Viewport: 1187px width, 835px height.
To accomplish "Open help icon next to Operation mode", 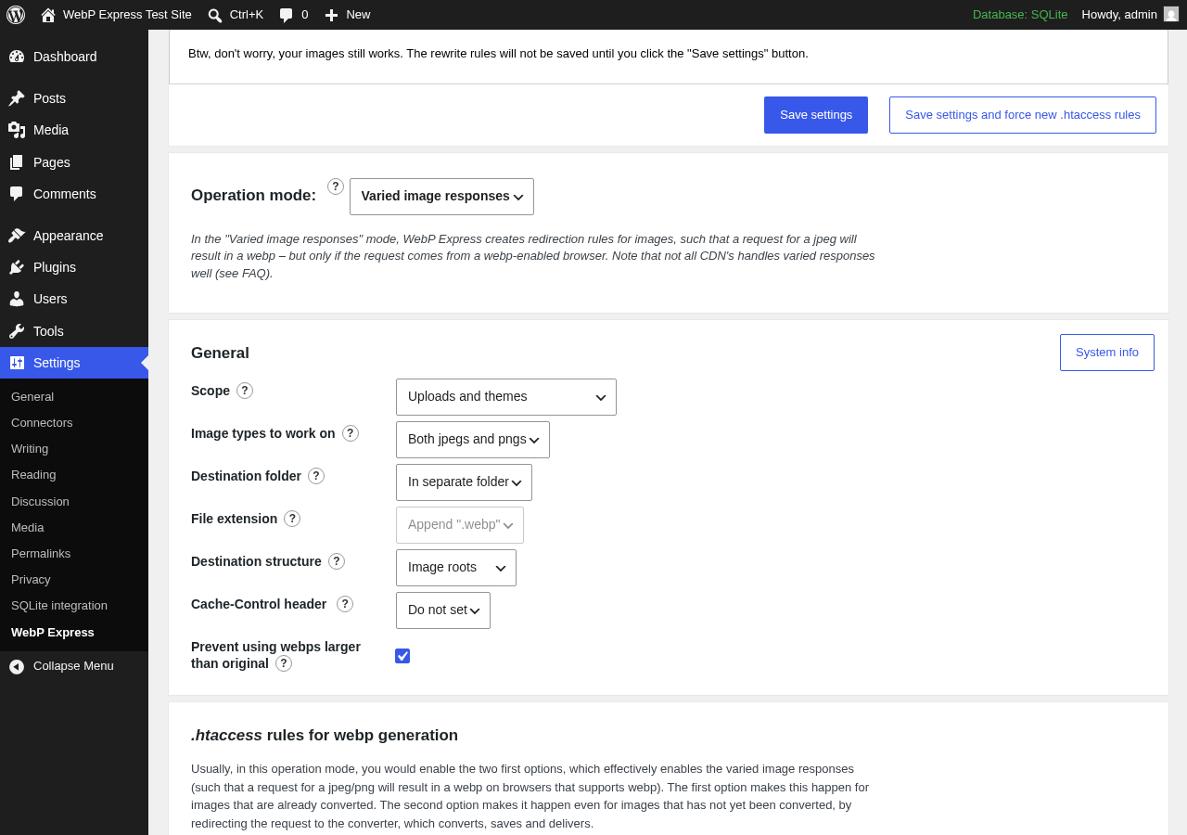I will click(336, 186).
